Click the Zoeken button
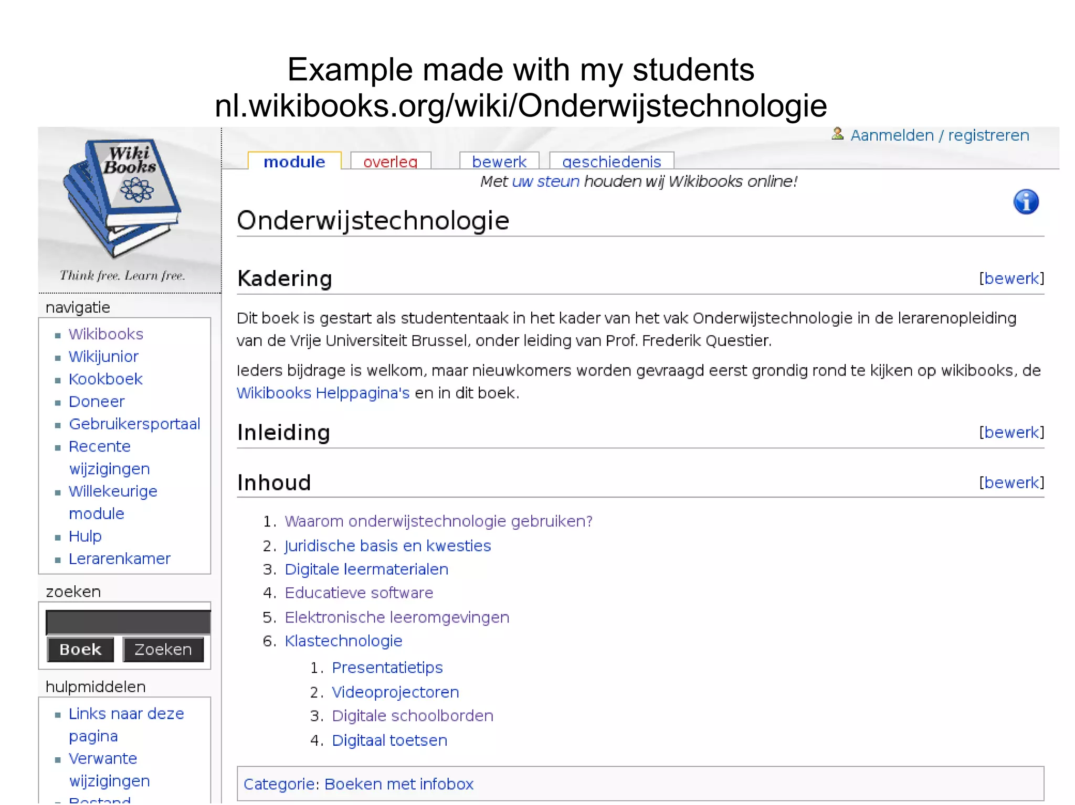The image size is (1075, 805). point(163,650)
